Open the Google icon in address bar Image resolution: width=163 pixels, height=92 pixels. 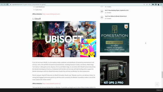coord(144,5)
